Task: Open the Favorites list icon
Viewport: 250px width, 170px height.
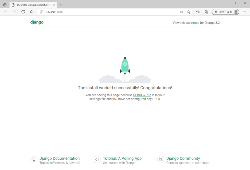Action: tap(198, 12)
